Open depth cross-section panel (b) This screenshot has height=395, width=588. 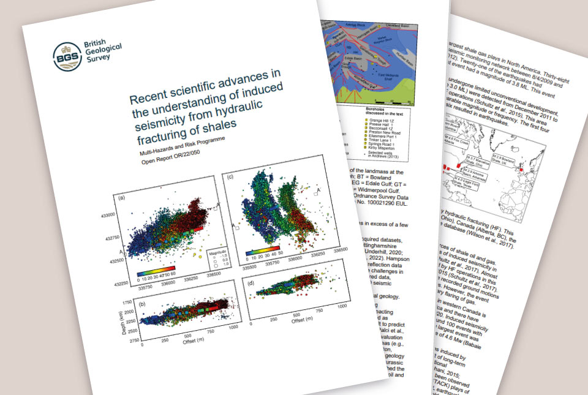click(187, 309)
